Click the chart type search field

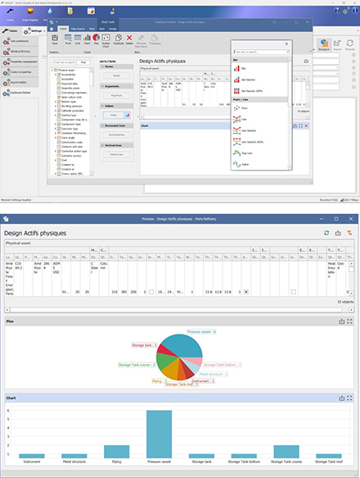(x=261, y=52)
